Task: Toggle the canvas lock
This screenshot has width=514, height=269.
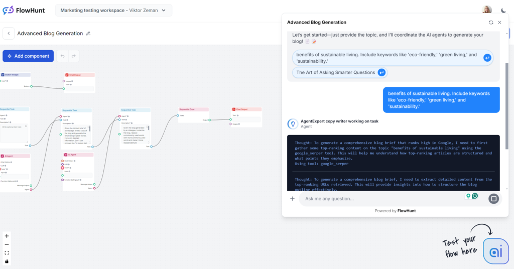Action: pyautogui.click(x=7, y=261)
